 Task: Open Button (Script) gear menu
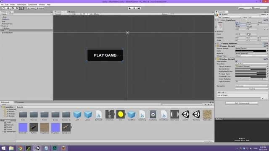click(267, 59)
